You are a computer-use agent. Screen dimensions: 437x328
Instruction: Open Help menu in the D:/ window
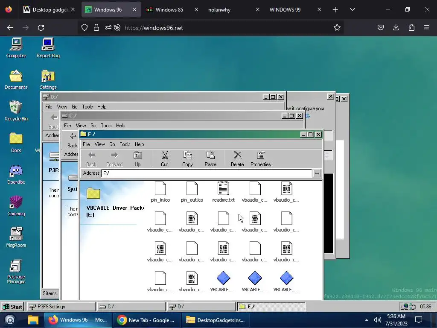[x=102, y=107]
